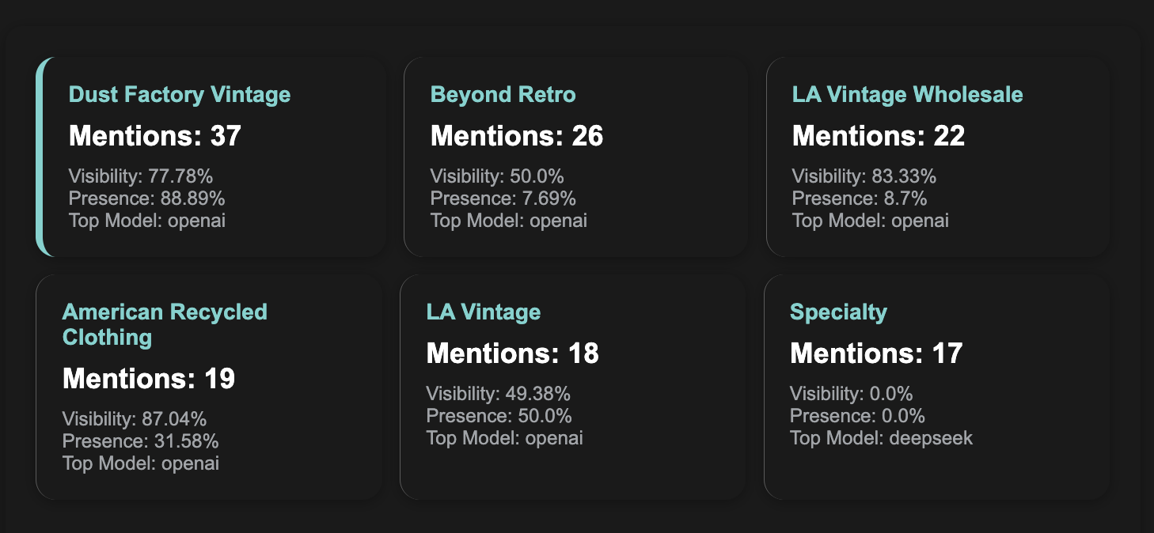Select Visibility: 83.33% on the Wholesale card
This screenshot has height=533, width=1154.
(x=864, y=176)
